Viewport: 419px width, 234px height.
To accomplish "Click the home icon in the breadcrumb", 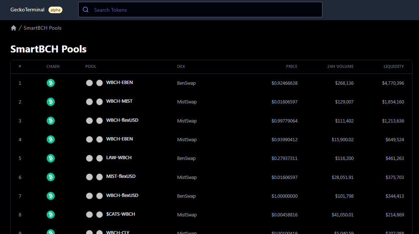I will pos(13,28).
